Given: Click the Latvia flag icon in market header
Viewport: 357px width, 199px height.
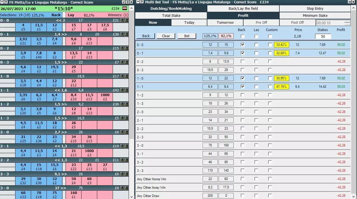Looking at the screenshot, I should tap(125, 8).
